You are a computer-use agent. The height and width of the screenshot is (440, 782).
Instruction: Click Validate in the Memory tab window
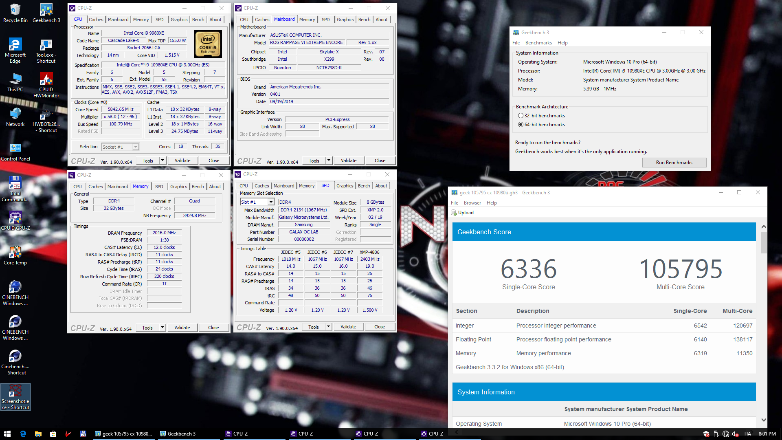tap(182, 328)
